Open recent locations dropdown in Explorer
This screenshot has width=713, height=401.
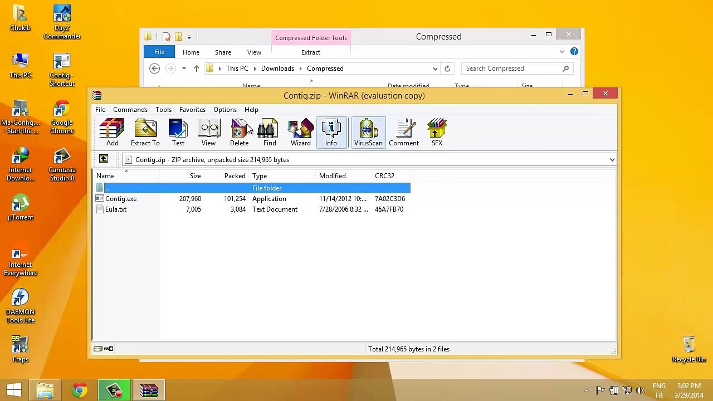point(184,69)
